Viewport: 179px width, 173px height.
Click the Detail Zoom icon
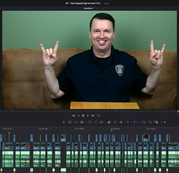150,122
